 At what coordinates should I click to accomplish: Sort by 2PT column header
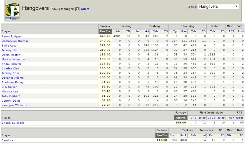coord(232,31)
